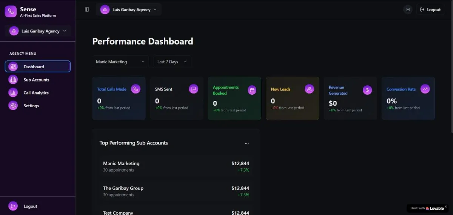453x215 pixels.
Task: Click the Dashboard grid icon in sidebar
Action: coord(13,67)
